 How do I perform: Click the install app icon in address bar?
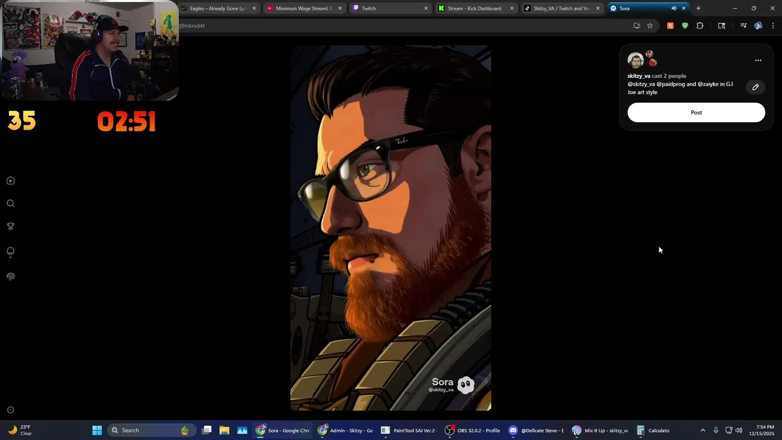(x=637, y=26)
